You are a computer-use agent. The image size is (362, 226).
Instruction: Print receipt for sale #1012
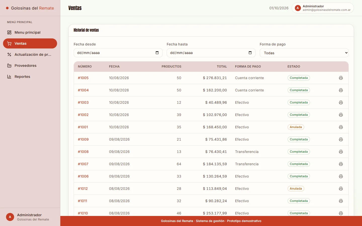pos(341,189)
